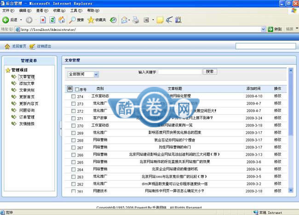Check the checkbox for row 272
Viewport: 299px width, 215px height.
point(74,111)
